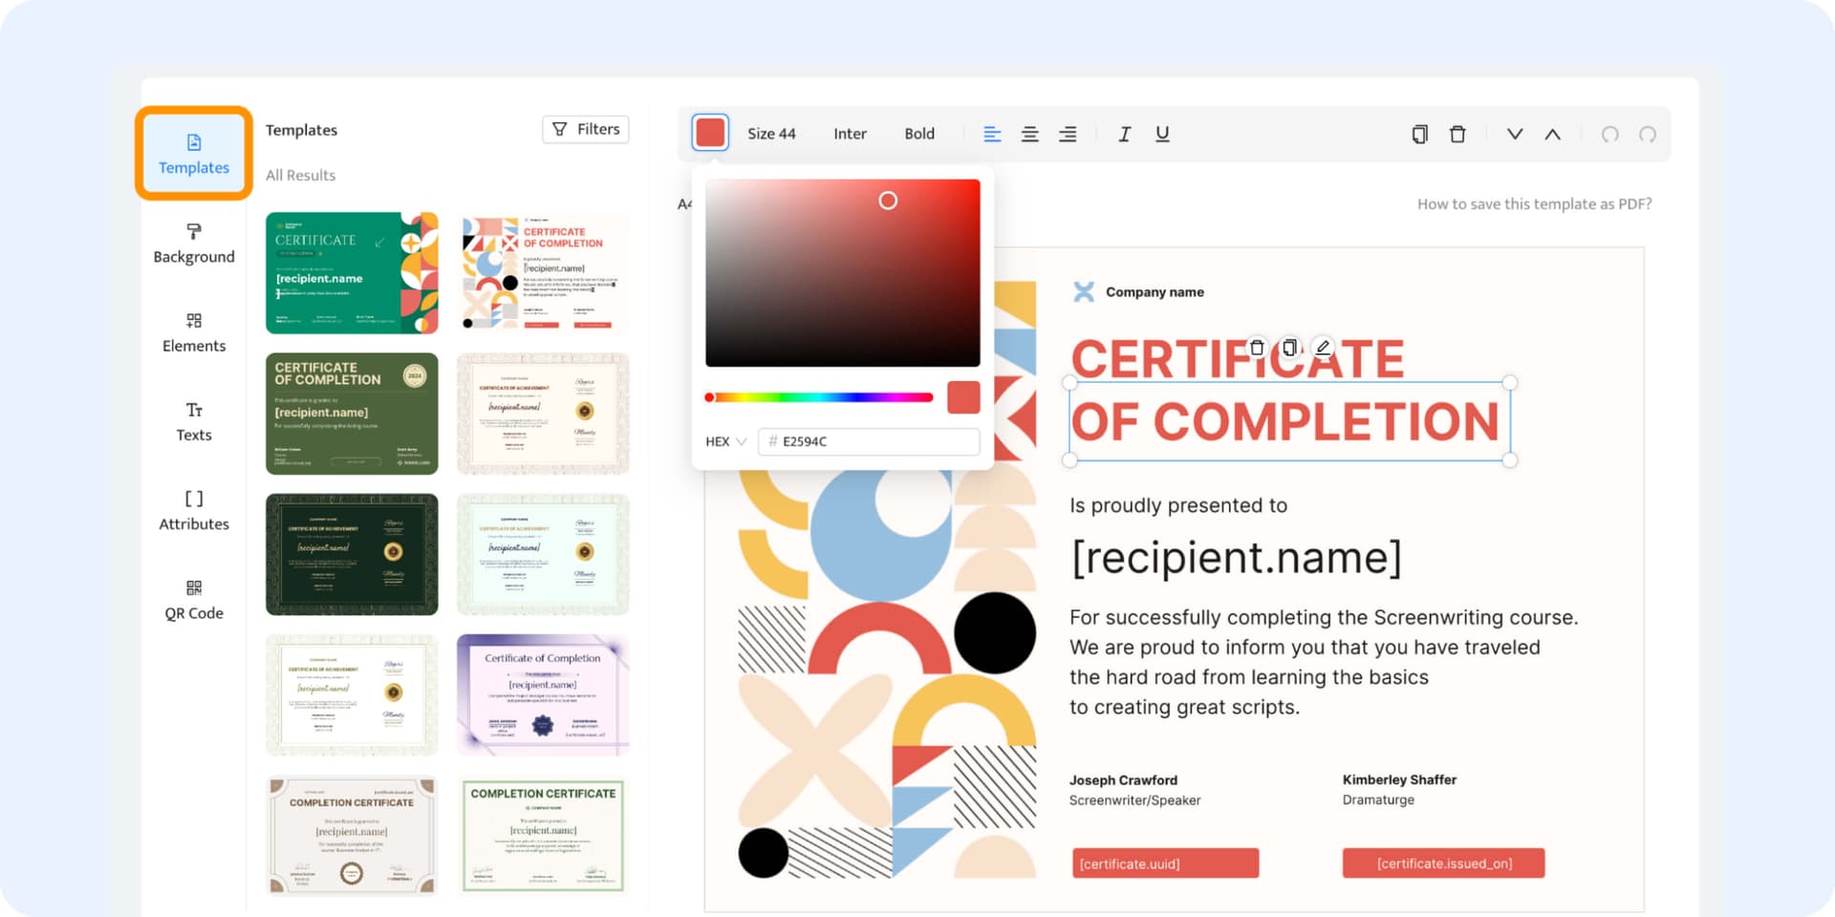The height and width of the screenshot is (917, 1835).
Task: Open the Inter font family dropdown
Action: tap(850, 134)
